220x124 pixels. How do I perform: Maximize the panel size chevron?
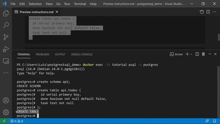coord(210,54)
